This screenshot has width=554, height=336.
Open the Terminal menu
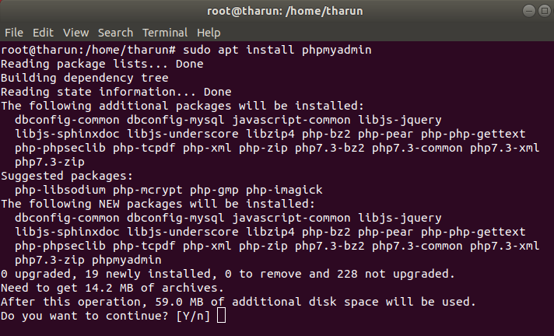pos(165,33)
